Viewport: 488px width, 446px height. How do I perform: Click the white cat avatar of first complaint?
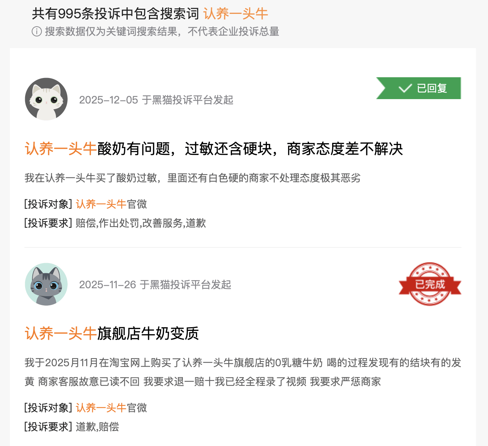click(x=46, y=99)
